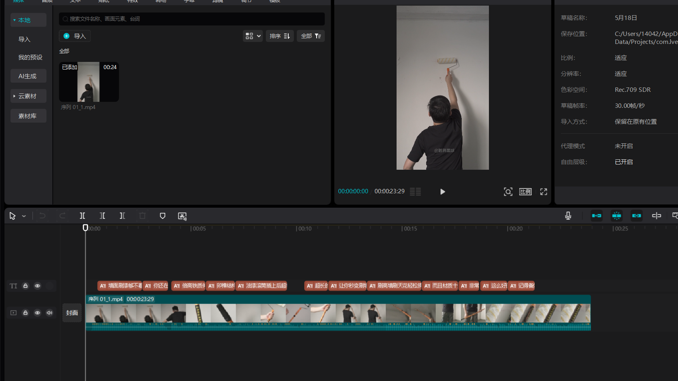Start voiceover recording with microphone icon
The height and width of the screenshot is (381, 678).
pyautogui.click(x=568, y=216)
